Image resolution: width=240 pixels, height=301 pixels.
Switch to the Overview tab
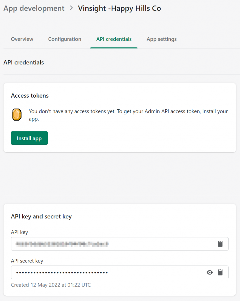coord(22,39)
